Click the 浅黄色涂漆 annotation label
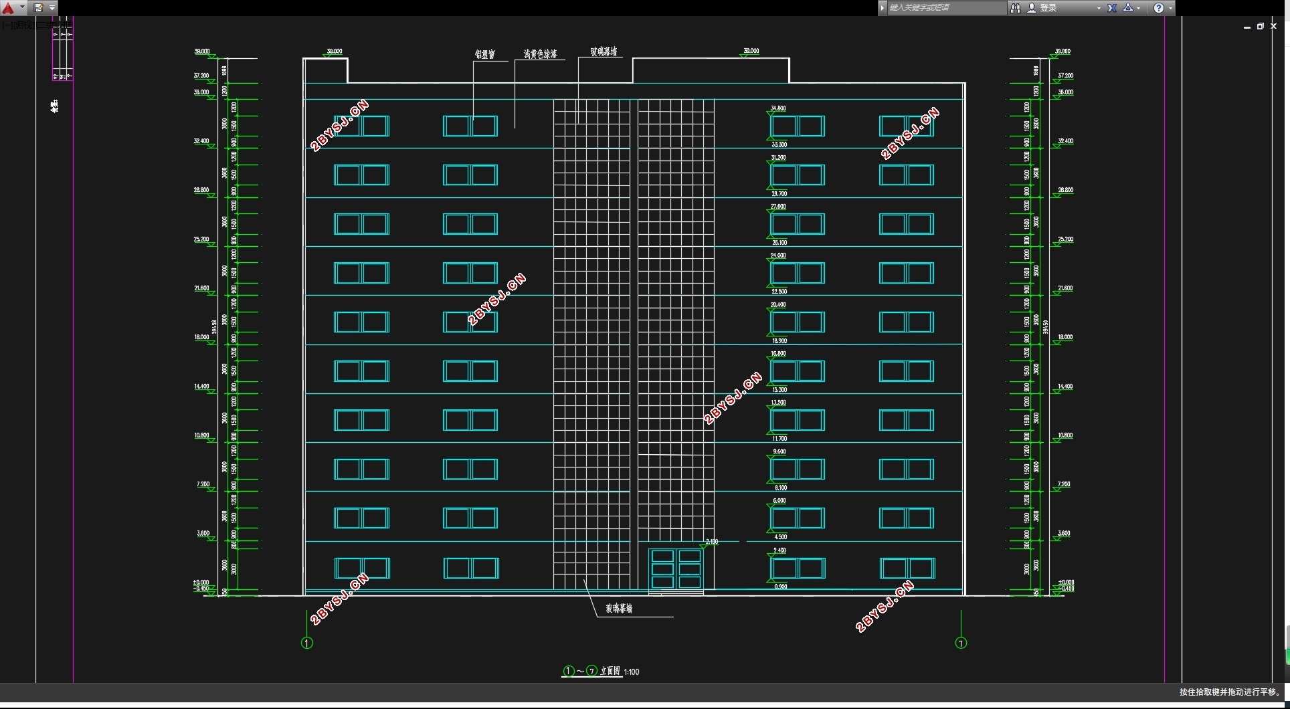 [x=541, y=54]
